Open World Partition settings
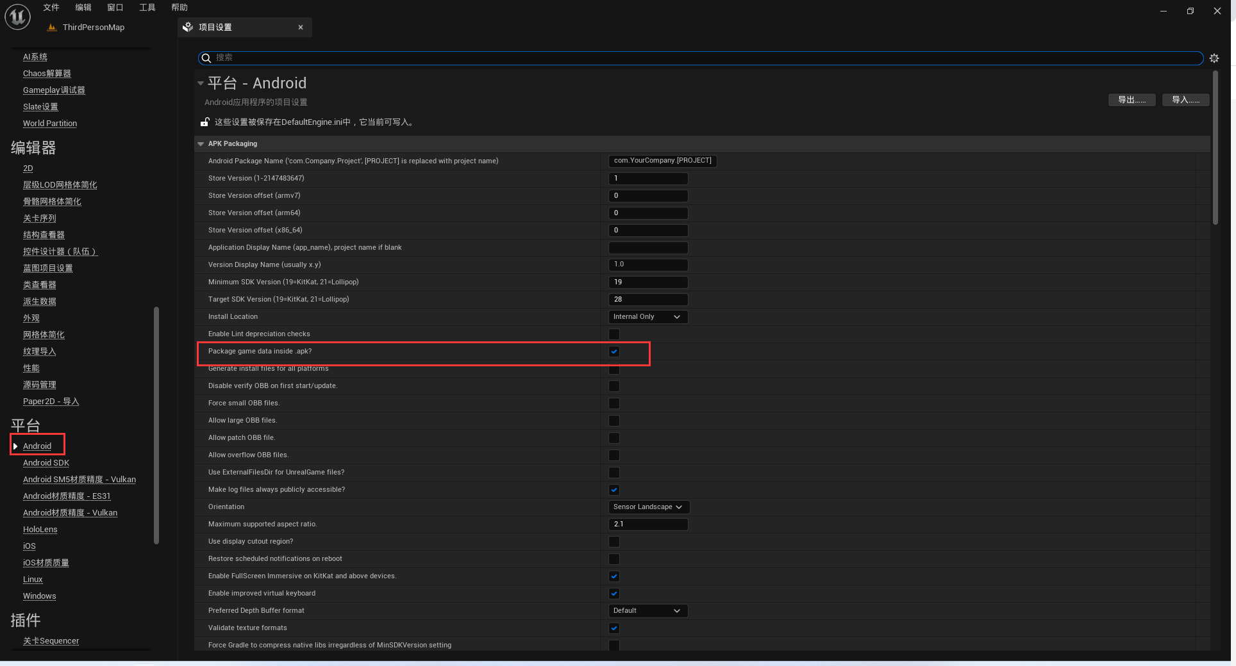 point(50,124)
